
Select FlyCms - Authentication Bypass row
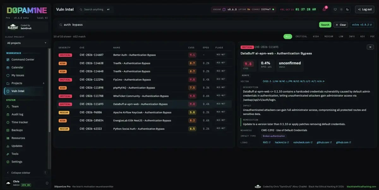[x=144, y=80]
